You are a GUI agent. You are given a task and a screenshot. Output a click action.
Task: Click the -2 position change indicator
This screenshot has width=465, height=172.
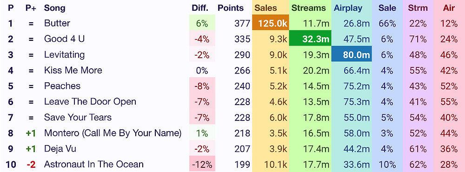(31, 164)
